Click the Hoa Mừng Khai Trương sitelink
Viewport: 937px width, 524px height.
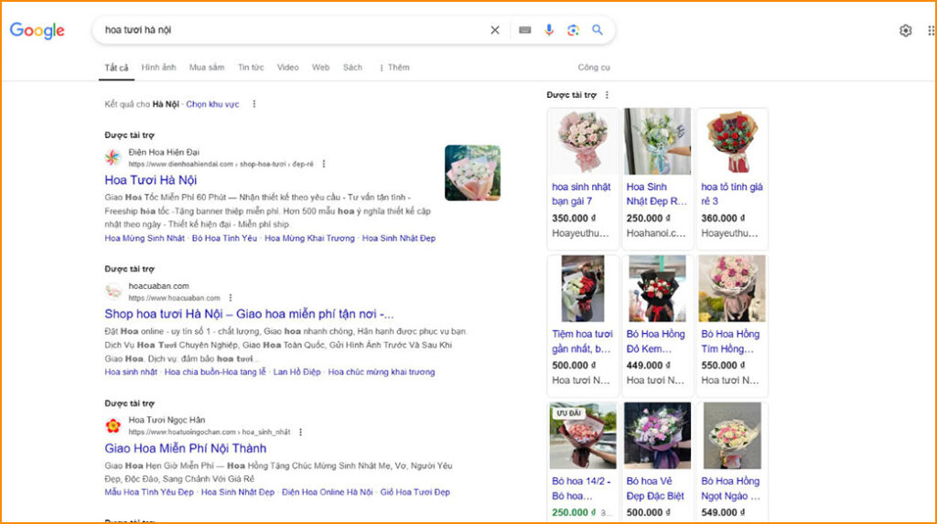[x=309, y=238]
